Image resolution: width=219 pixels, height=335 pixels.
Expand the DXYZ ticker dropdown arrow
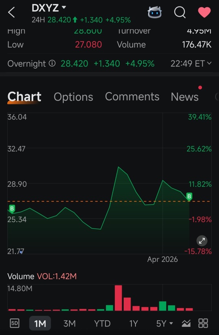(x=64, y=7)
